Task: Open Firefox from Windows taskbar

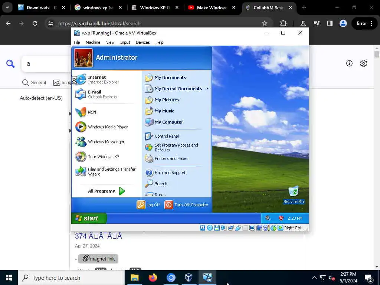Action: (153, 278)
